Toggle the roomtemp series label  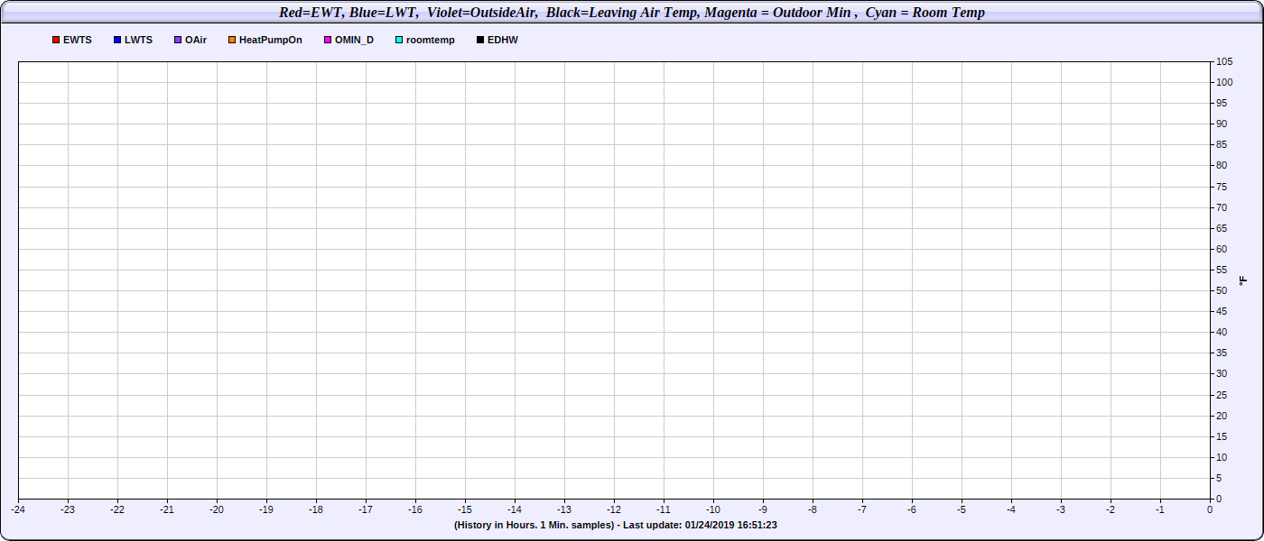click(x=431, y=41)
